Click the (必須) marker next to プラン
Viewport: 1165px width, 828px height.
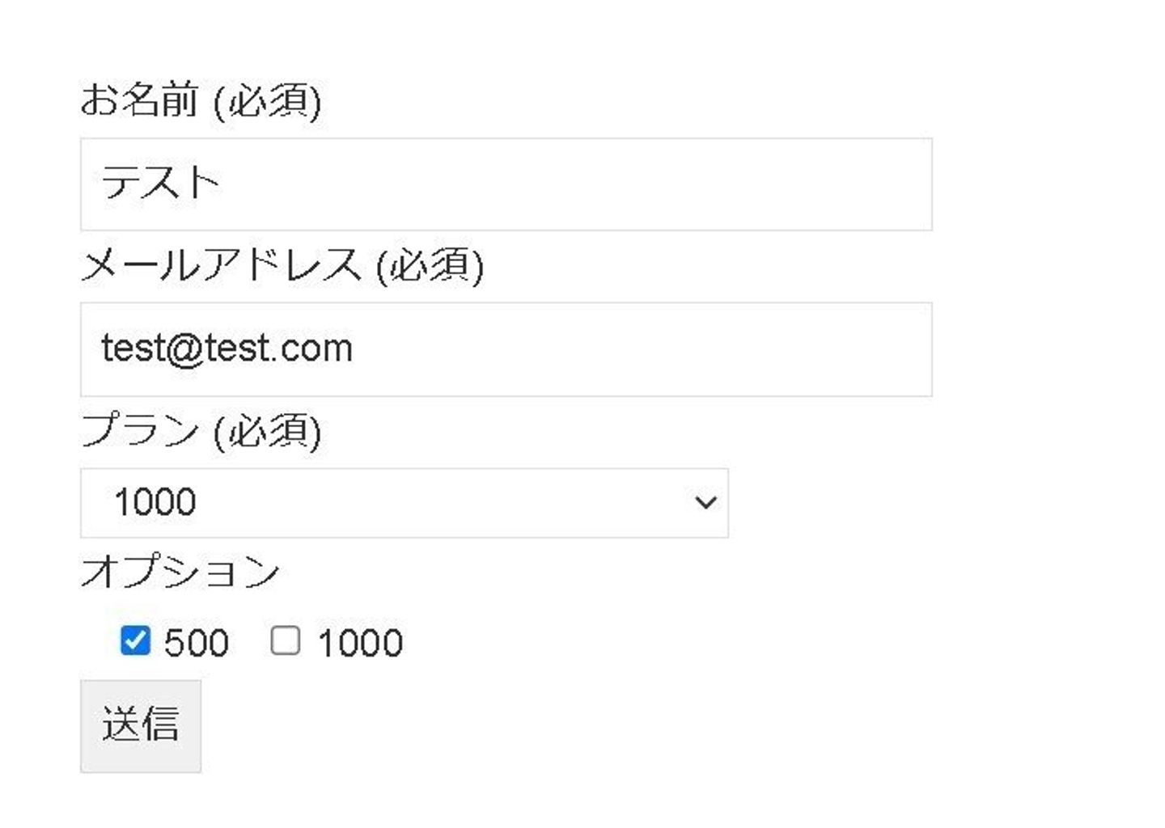(x=268, y=431)
